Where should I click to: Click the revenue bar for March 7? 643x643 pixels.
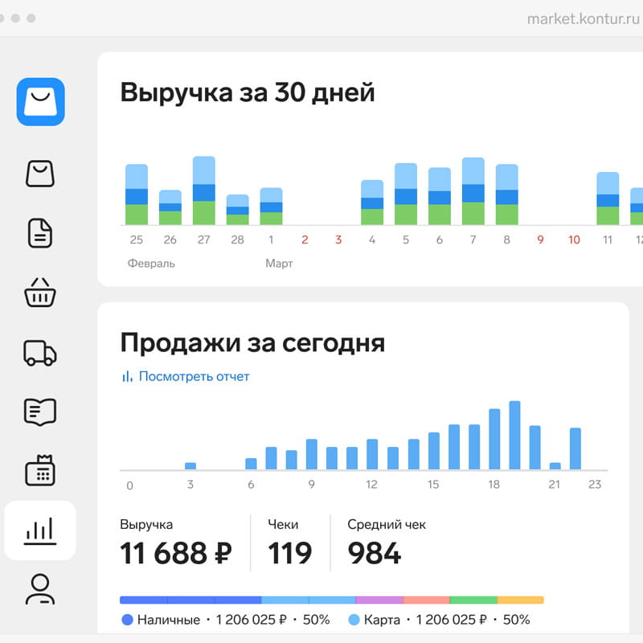pos(473,192)
